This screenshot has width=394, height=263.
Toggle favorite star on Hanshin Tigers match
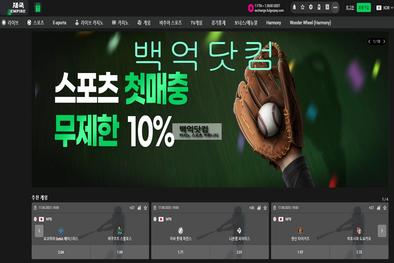coord(385,208)
